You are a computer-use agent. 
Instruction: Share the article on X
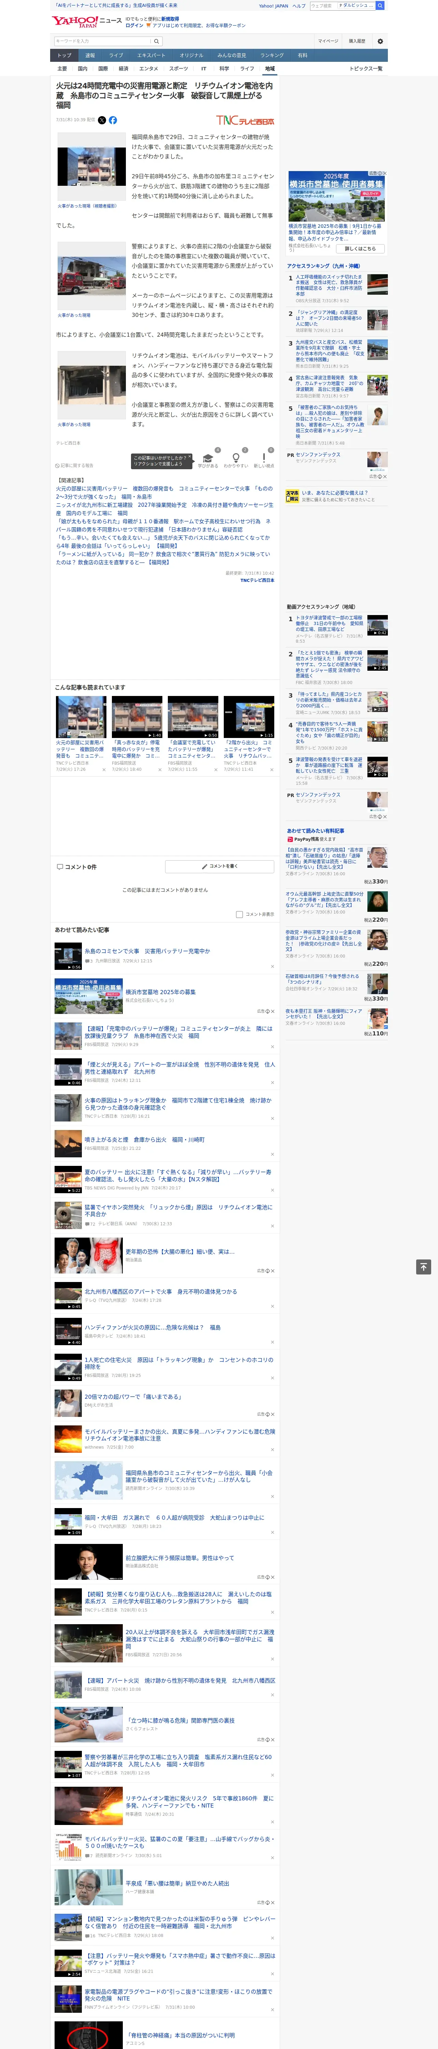point(102,120)
